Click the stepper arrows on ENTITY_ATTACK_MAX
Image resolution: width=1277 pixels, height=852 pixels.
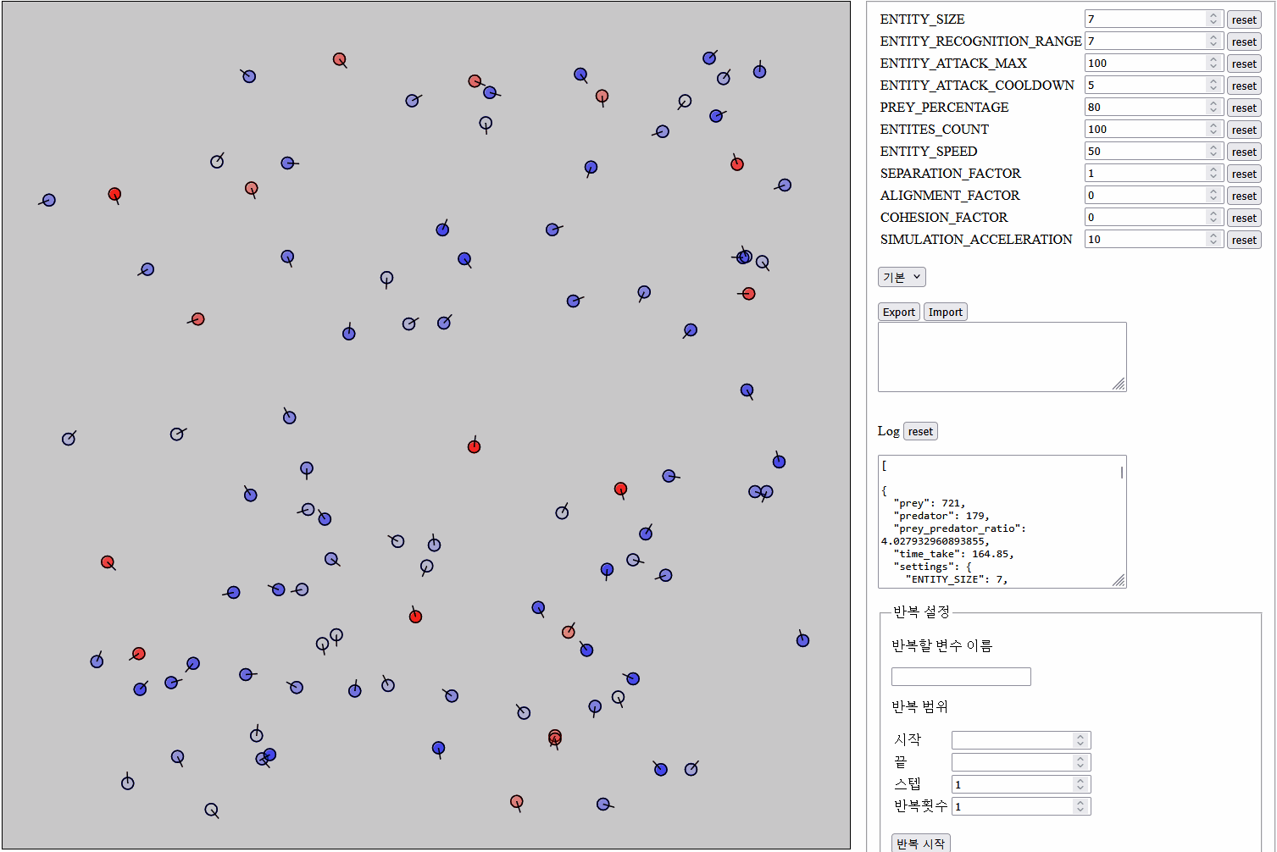coord(1213,64)
